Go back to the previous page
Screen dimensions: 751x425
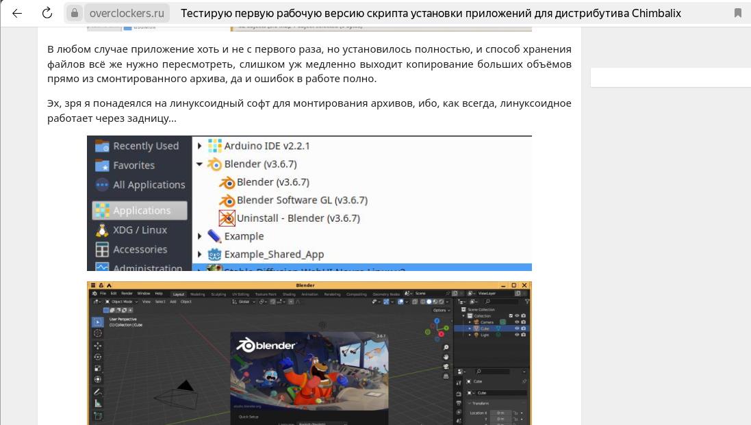coord(16,14)
